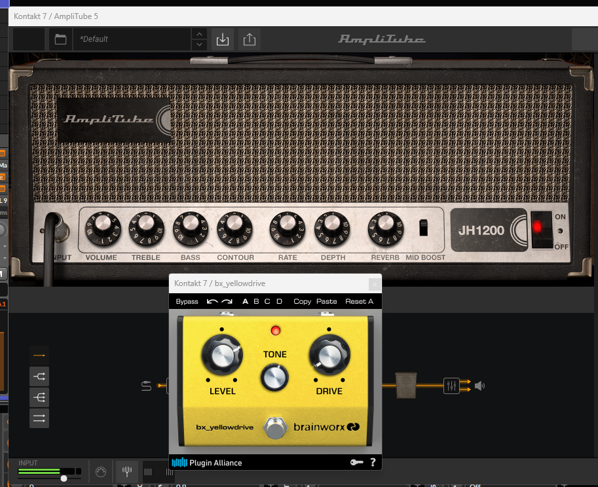
Task: Click the TONE knob on the yellow pedal
Action: (x=274, y=378)
